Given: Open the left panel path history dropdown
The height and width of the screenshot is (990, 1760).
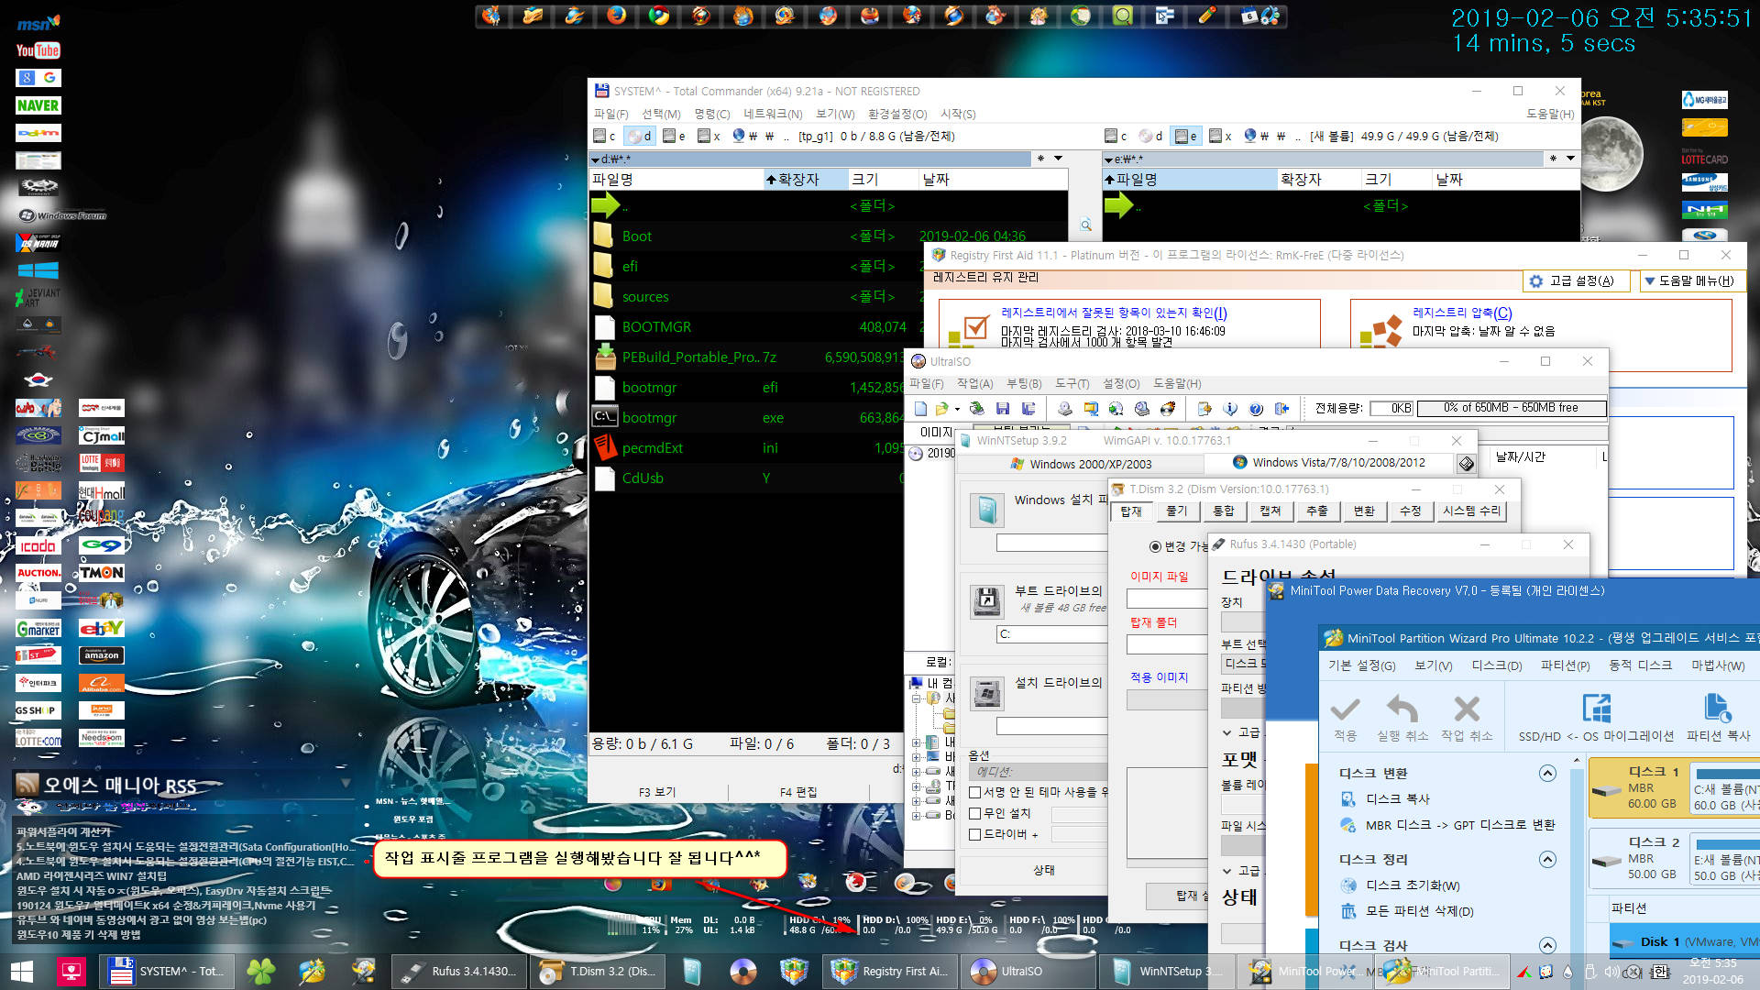Looking at the screenshot, I should point(1058,159).
